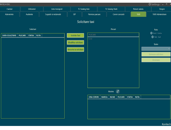Switch to the Audiente tab
171x130 pixels.
pos(29,14)
